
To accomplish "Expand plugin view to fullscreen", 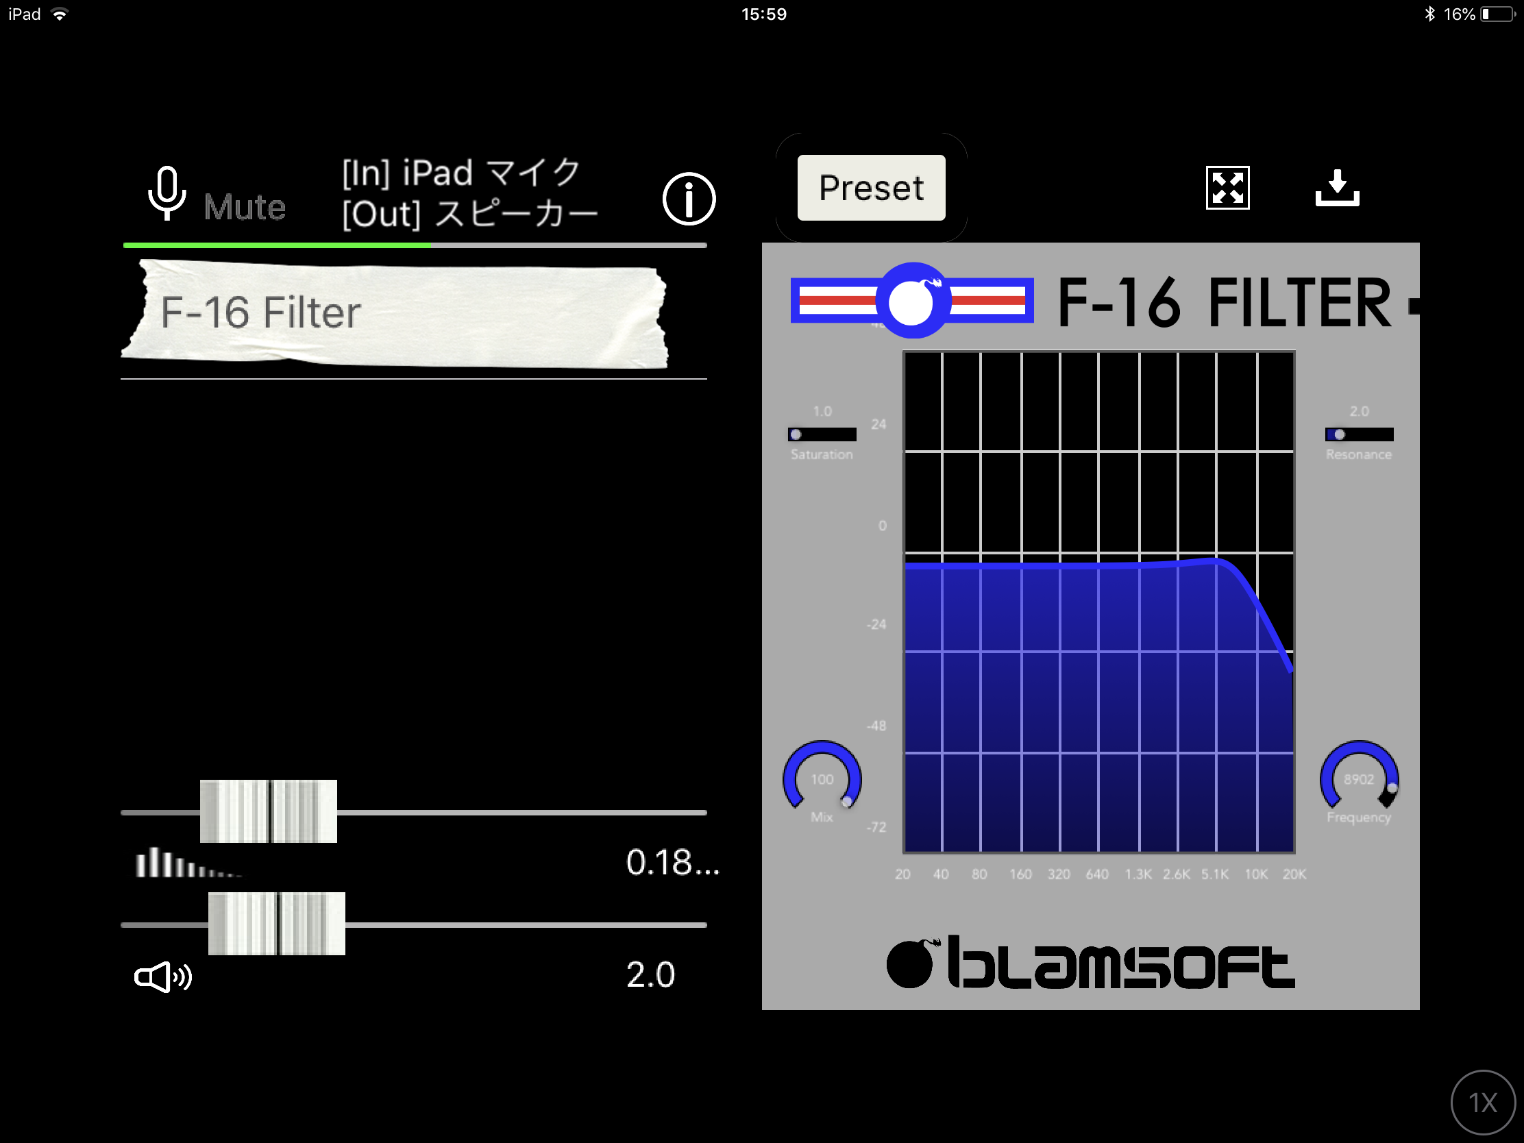I will [1227, 187].
